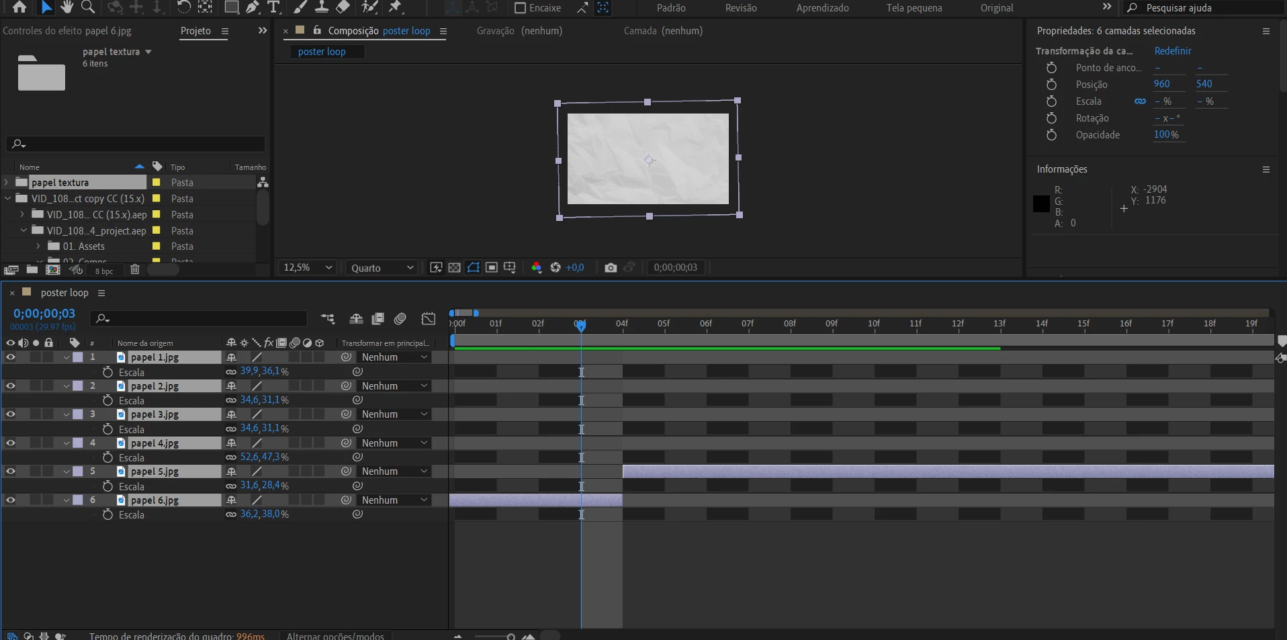Choose the Pen tool
1287x640 pixels.
[253, 7]
